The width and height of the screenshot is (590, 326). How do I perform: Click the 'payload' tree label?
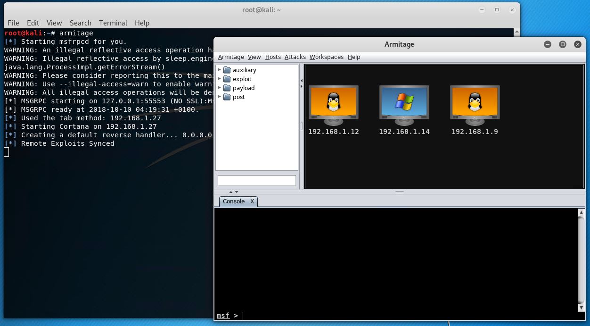pos(244,88)
